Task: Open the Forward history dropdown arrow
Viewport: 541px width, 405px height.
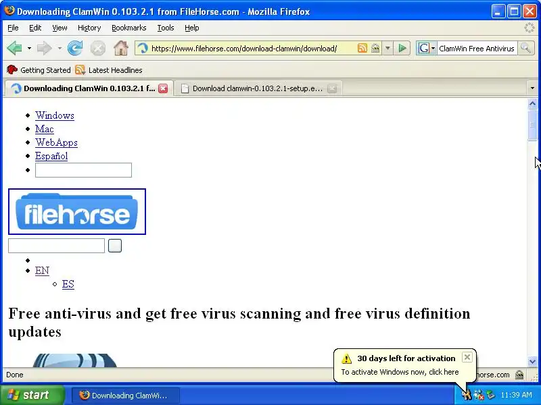Action: pyautogui.click(x=60, y=48)
